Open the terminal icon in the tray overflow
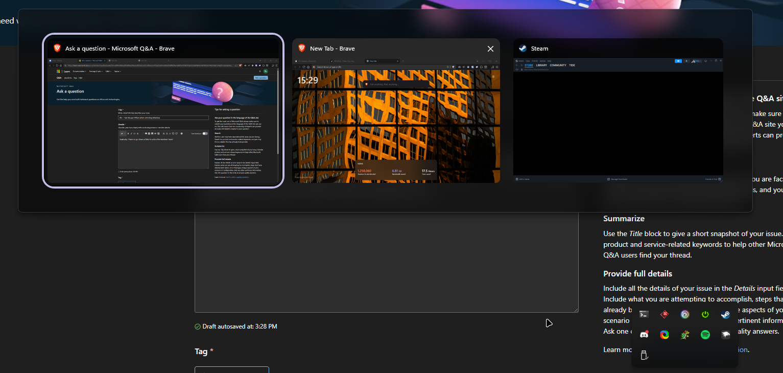Viewport: 783px width, 373px height. [x=644, y=315]
